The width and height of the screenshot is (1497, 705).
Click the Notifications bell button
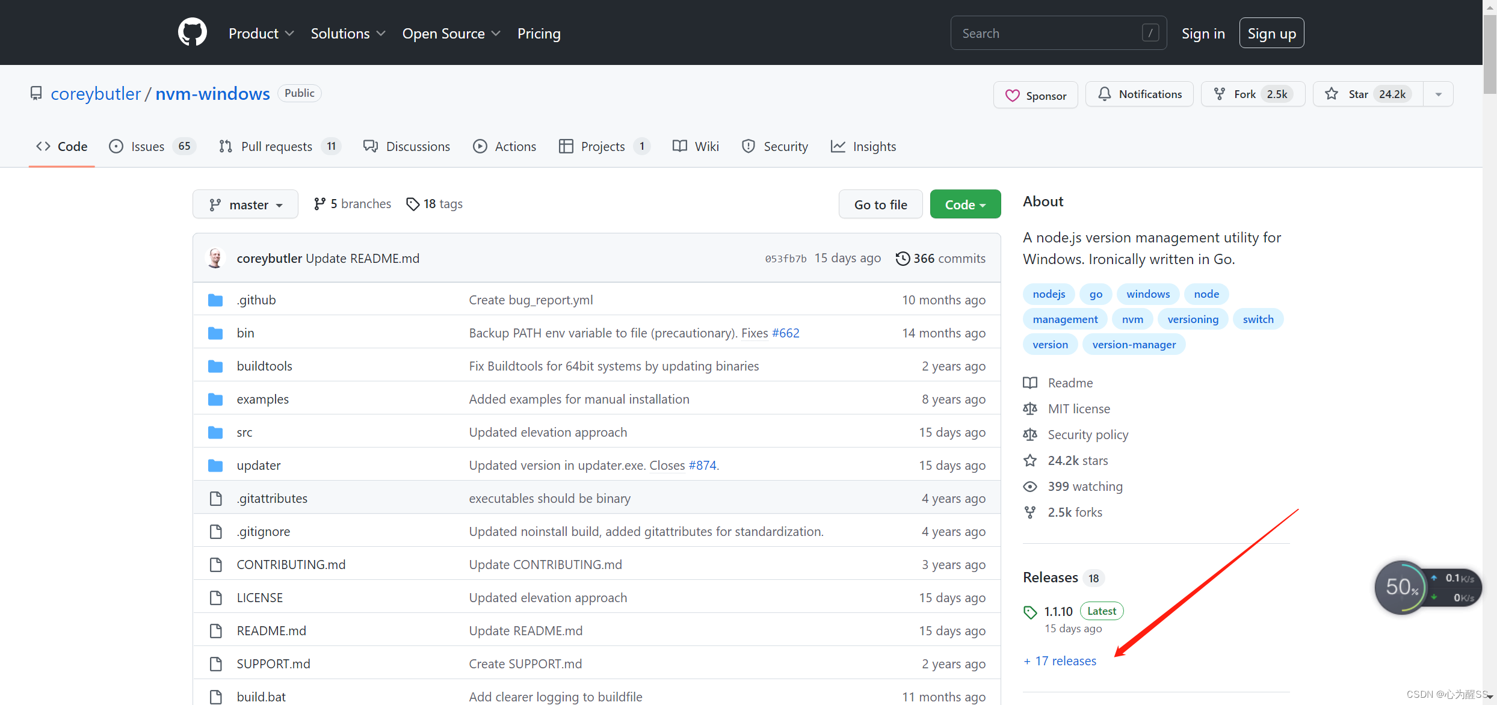pos(1140,94)
